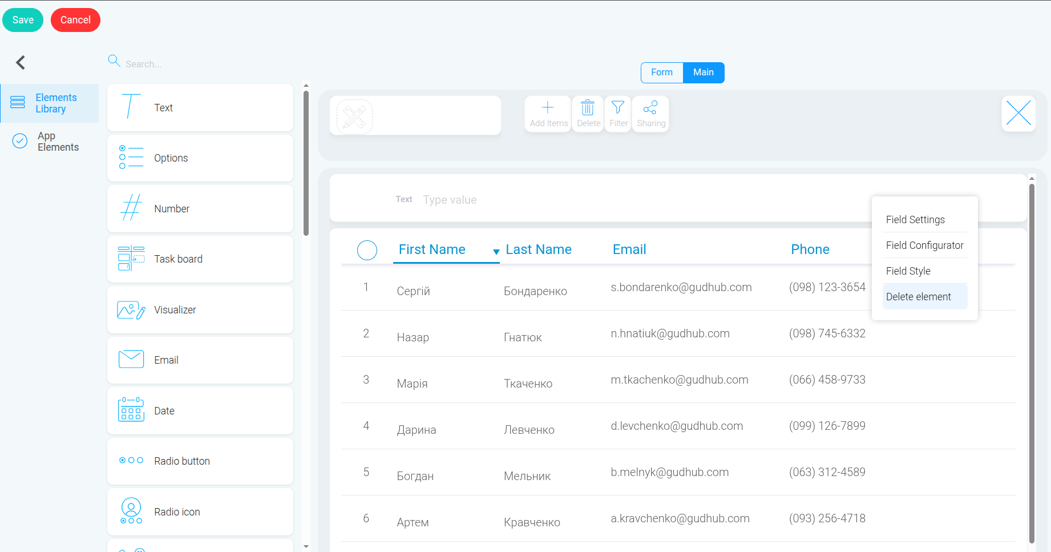The width and height of the screenshot is (1051, 552).
Task: Click last name Ткаченко cell
Action: pos(528,384)
